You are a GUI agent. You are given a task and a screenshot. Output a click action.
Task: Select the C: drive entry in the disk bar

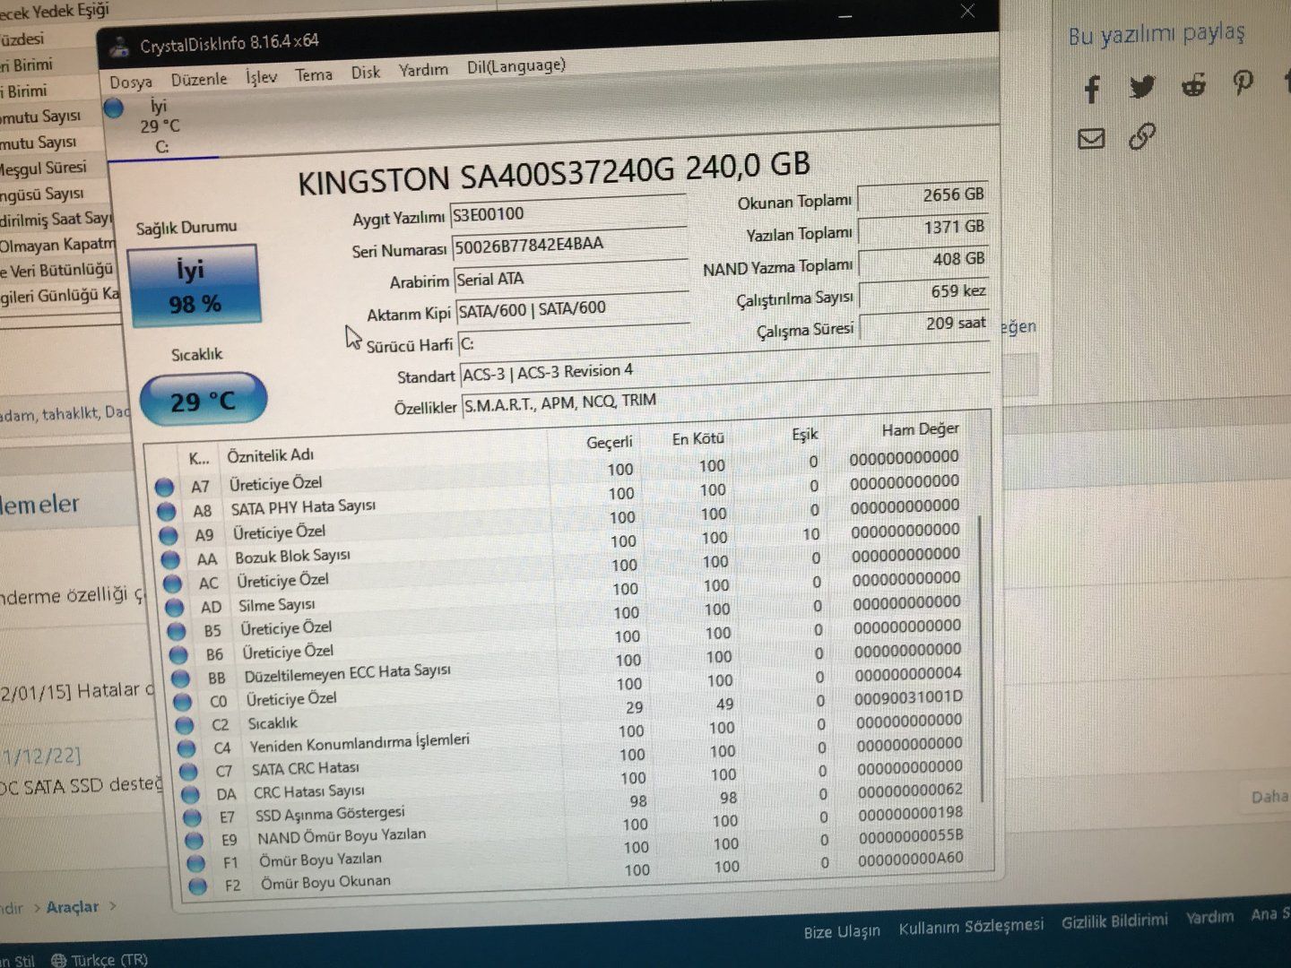161,127
